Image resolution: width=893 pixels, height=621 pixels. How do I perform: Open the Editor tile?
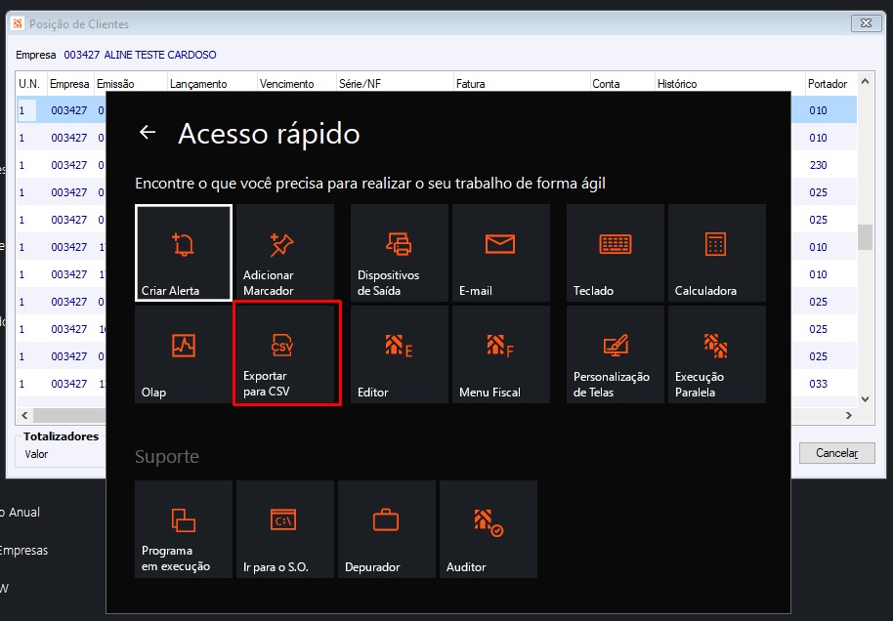[x=400, y=354]
